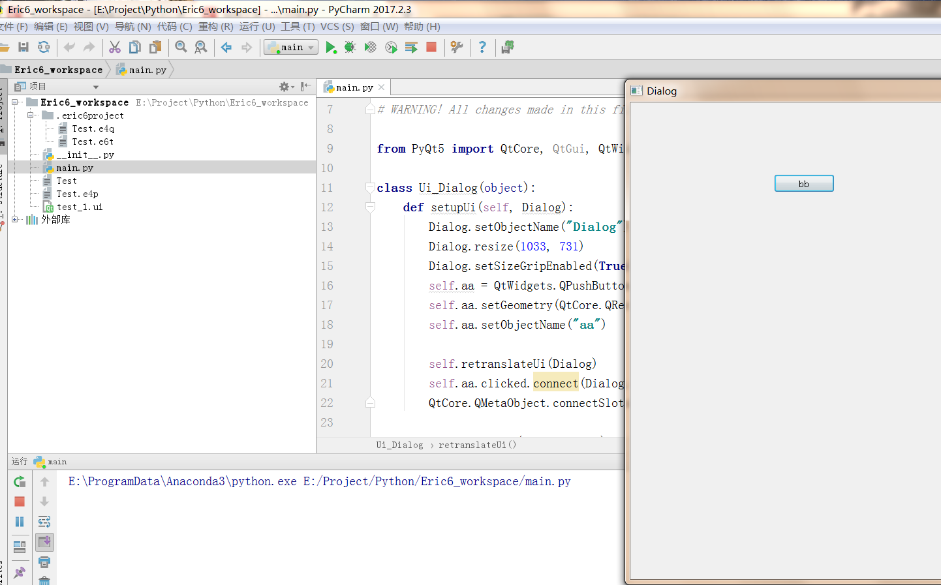Rerun main using green circular arrow

click(x=20, y=481)
